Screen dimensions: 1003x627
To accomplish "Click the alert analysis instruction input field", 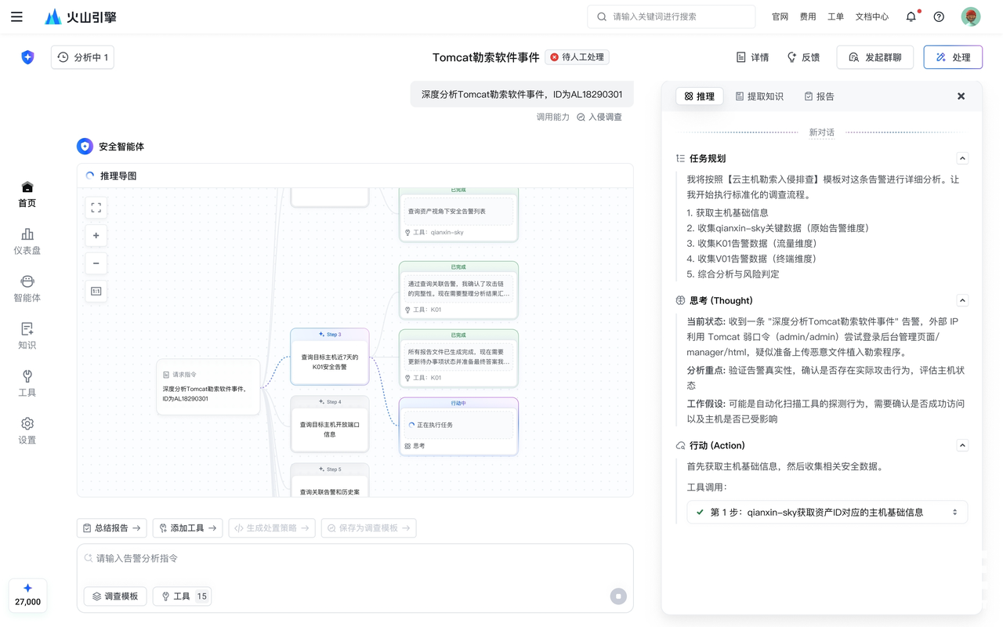I will 353,559.
